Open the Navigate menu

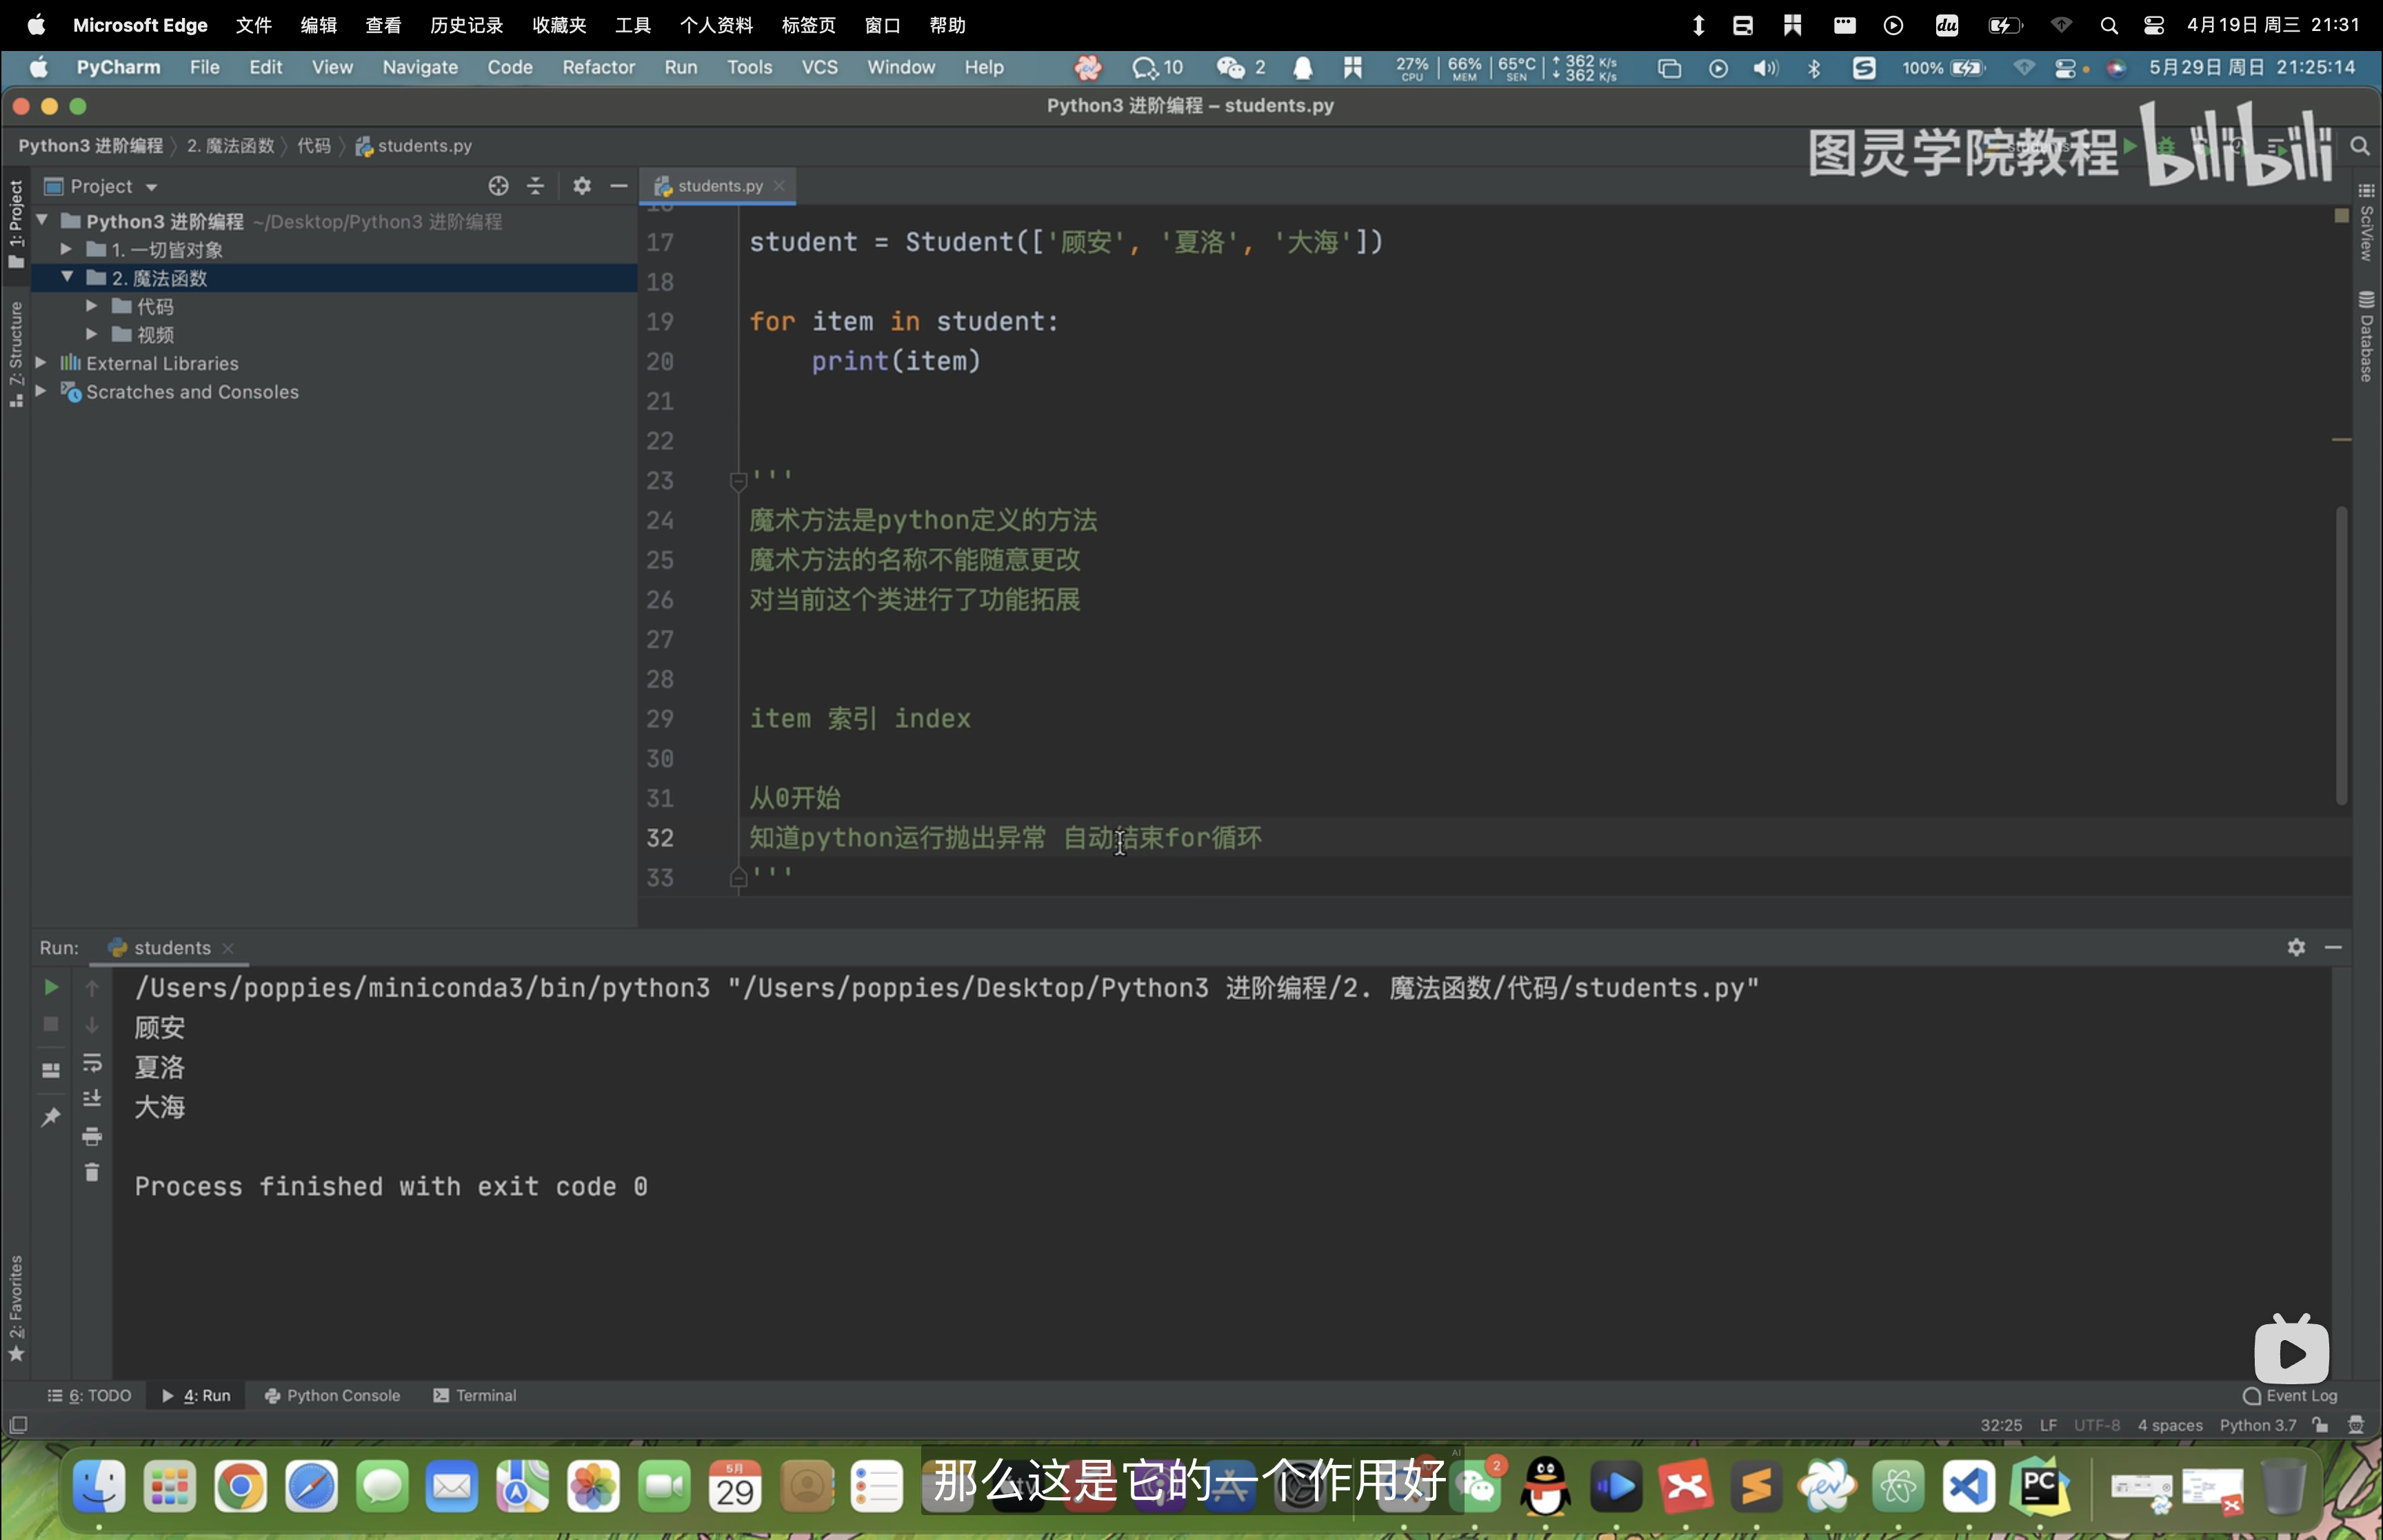420,67
